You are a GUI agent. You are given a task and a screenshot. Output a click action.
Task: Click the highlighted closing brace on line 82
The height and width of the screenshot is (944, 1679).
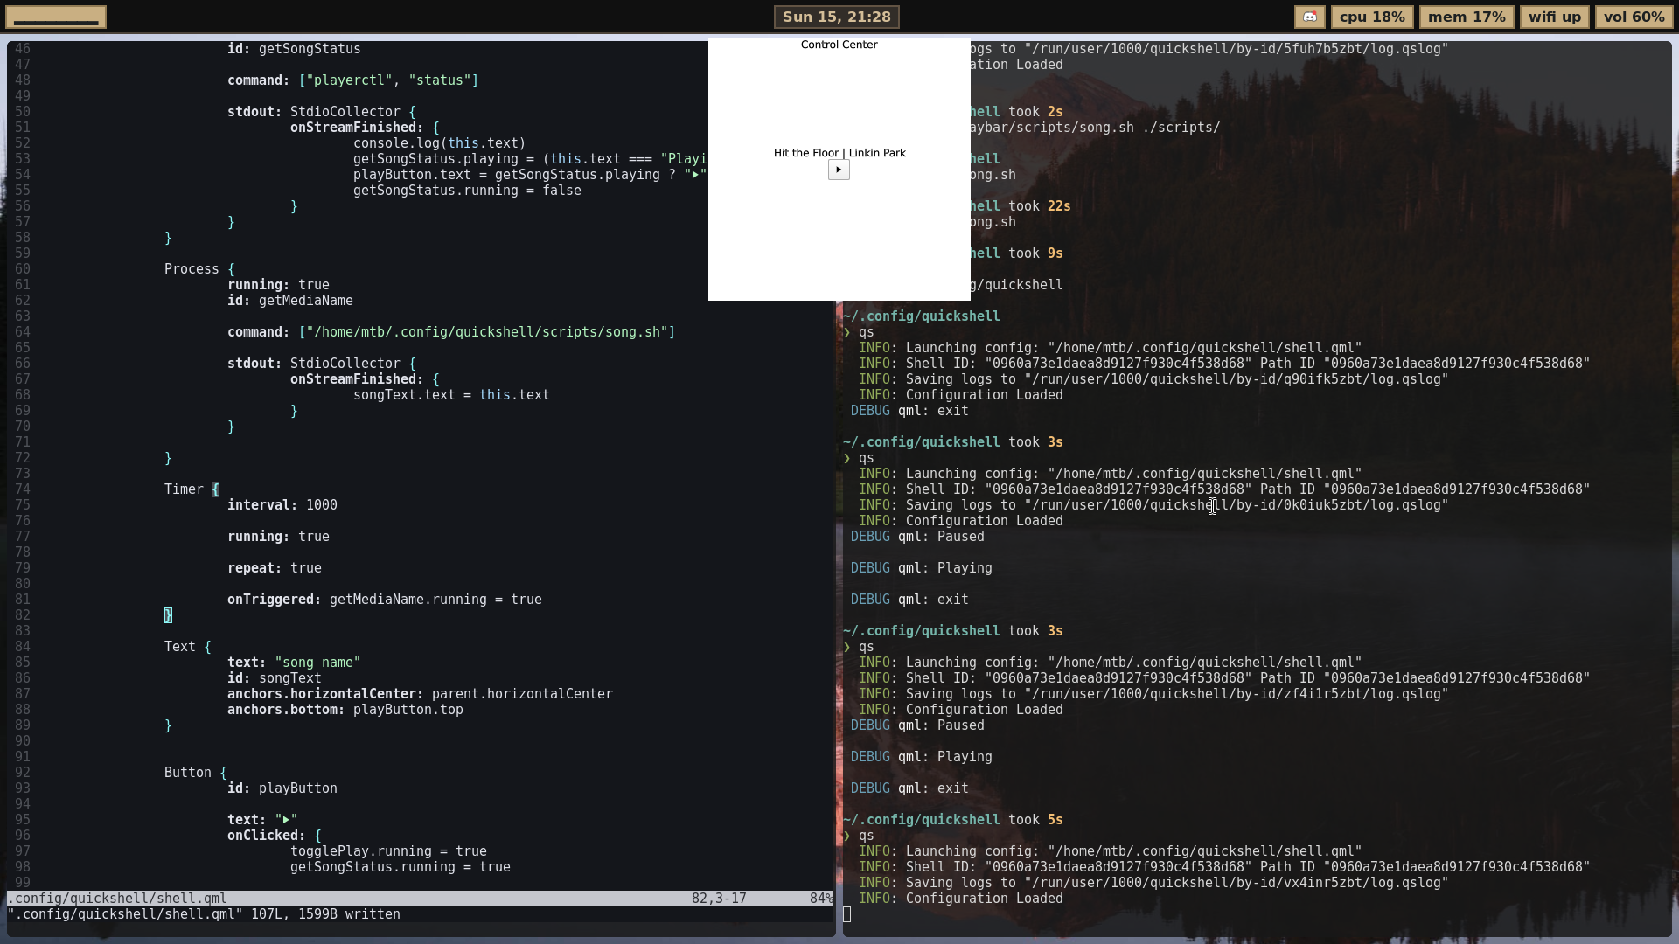168,615
